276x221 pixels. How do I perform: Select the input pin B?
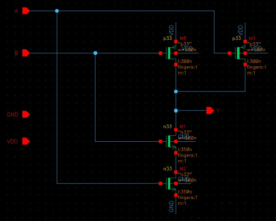(x=26, y=53)
